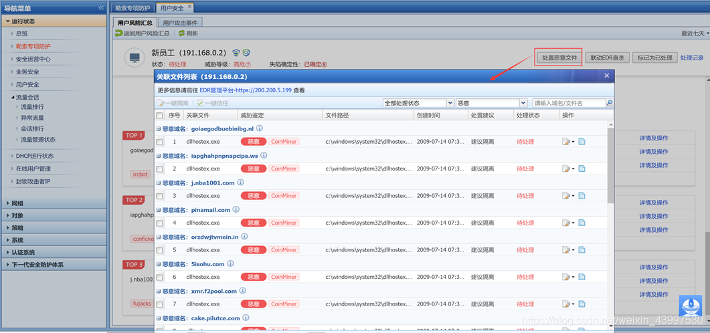The image size is (710, 333).
Task: Check the box for dllhostex.exe row 2
Action: click(159, 169)
